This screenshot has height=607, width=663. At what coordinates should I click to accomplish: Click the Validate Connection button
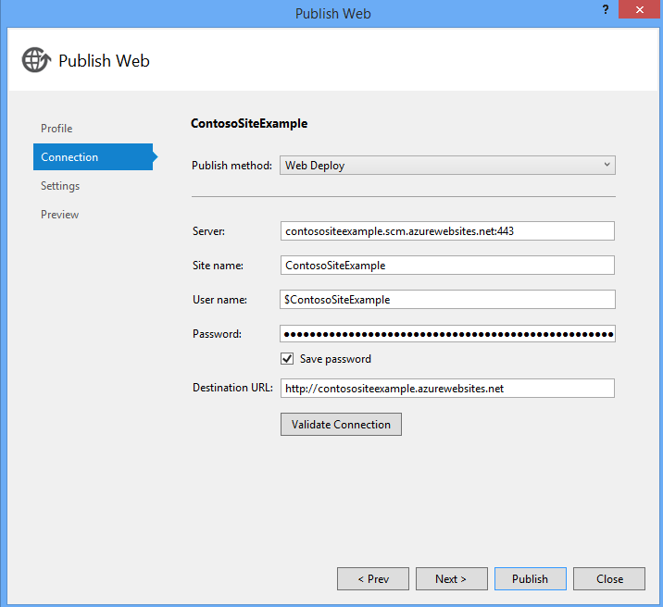coord(341,424)
